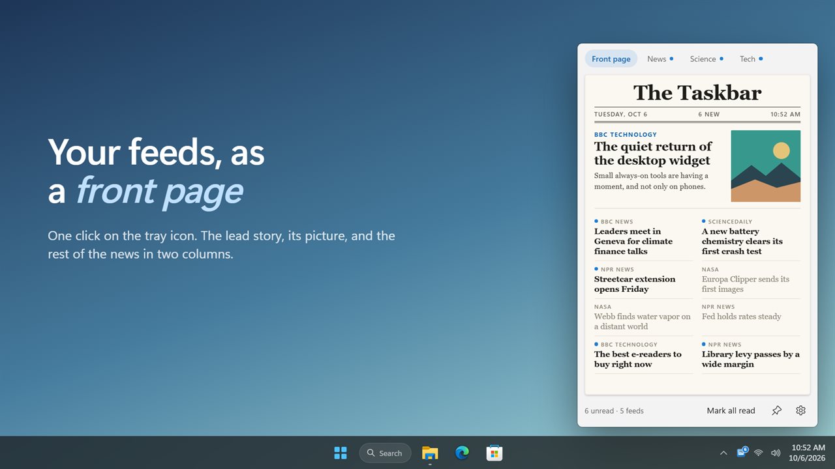Click the 'SCIENCEDAILY' source label

(730, 221)
